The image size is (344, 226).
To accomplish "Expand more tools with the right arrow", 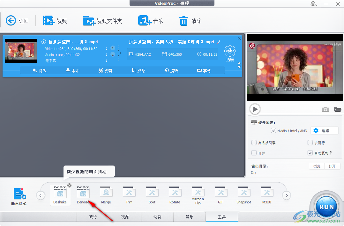I will [287, 195].
